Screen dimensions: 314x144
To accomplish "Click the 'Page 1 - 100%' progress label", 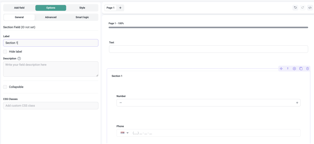I will click(116, 23).
